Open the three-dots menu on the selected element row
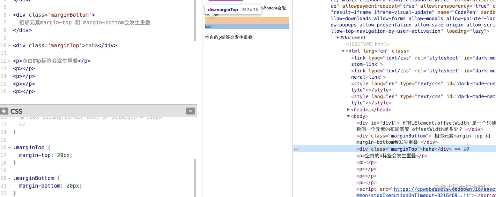Screen dimensions: 496x197 coord(296,149)
